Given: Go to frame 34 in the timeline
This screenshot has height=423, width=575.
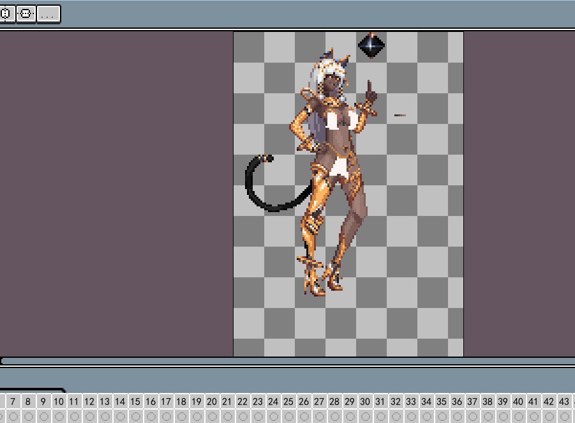Looking at the screenshot, I should point(426,401).
